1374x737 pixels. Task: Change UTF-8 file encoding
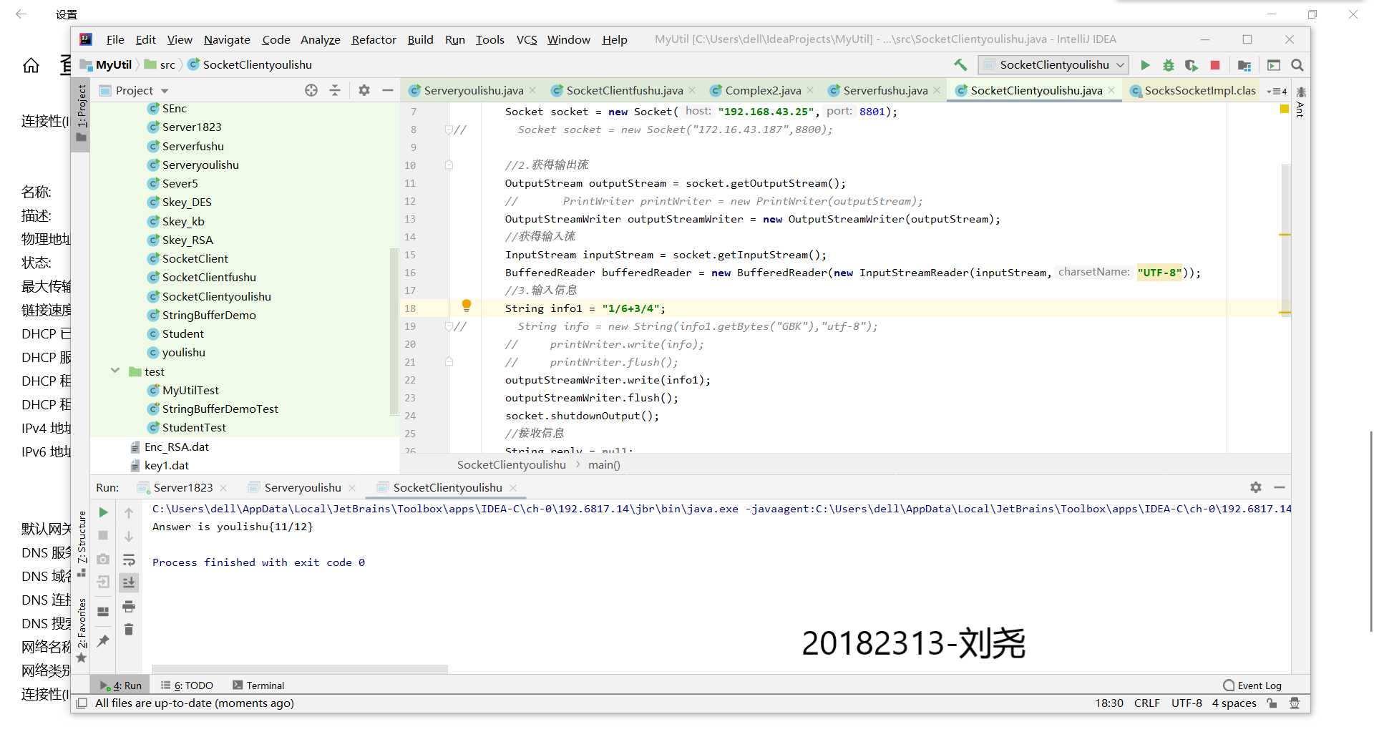pyautogui.click(x=1187, y=703)
